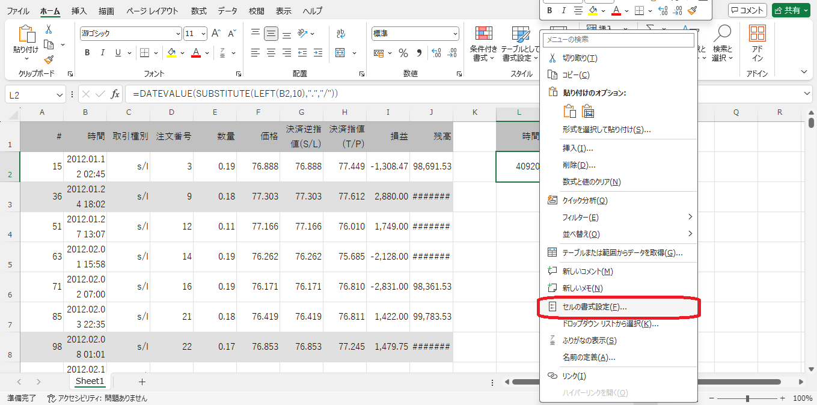Click the Name Box showing L2

30,95
